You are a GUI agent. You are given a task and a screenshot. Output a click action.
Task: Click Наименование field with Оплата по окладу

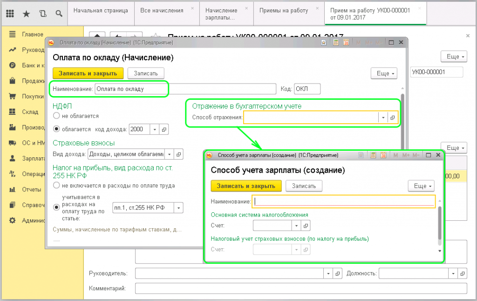pyautogui.click(x=185, y=89)
